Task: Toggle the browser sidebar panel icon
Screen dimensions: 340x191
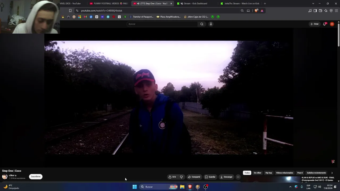Action: tap(315, 11)
